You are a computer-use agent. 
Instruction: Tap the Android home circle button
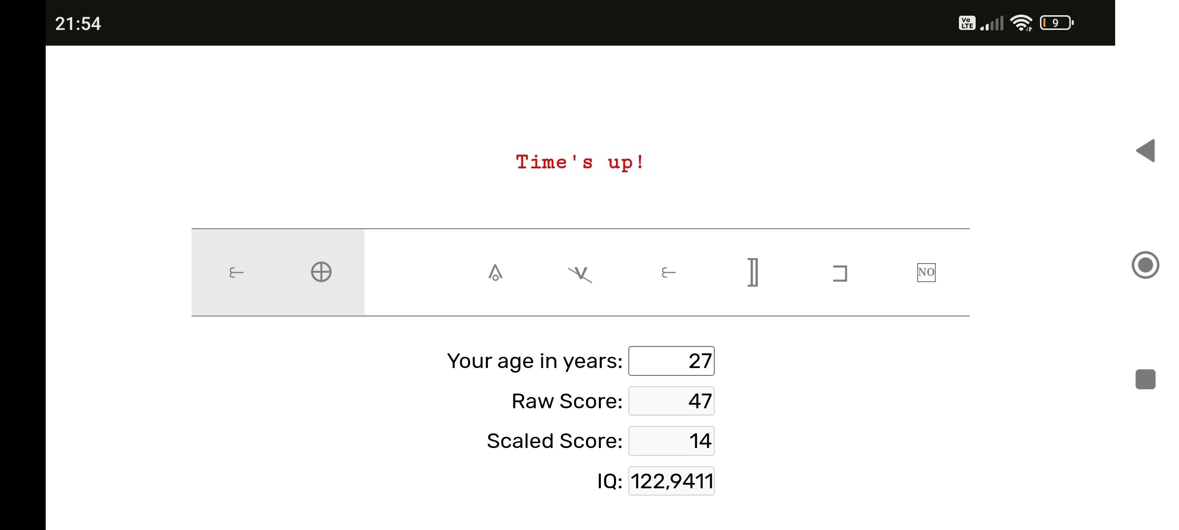1146,265
